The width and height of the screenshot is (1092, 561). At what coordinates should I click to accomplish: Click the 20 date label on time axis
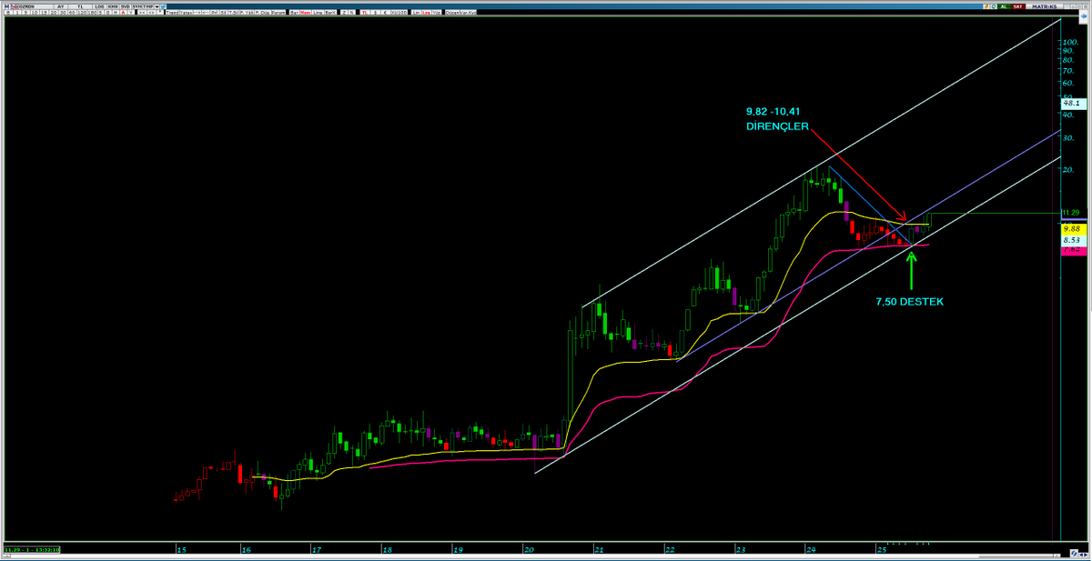(x=530, y=550)
